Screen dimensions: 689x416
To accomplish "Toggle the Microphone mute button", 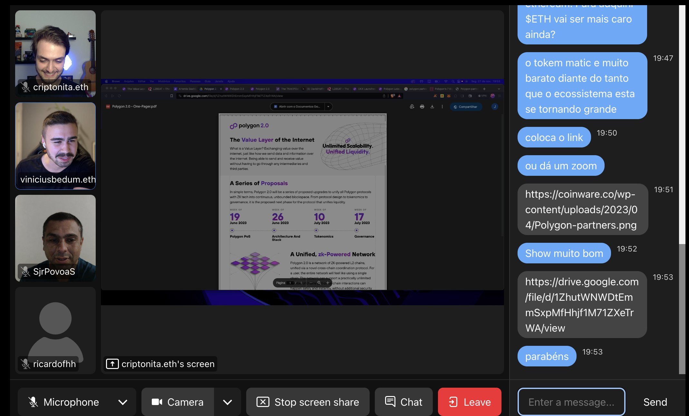I will pos(63,402).
